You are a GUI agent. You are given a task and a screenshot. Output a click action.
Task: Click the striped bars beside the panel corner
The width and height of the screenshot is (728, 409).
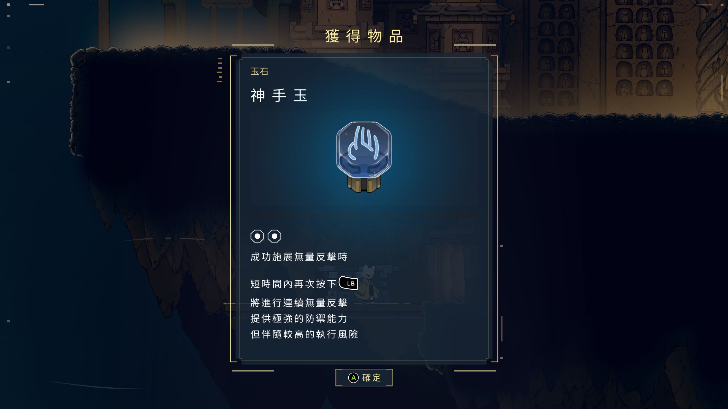[x=220, y=70]
